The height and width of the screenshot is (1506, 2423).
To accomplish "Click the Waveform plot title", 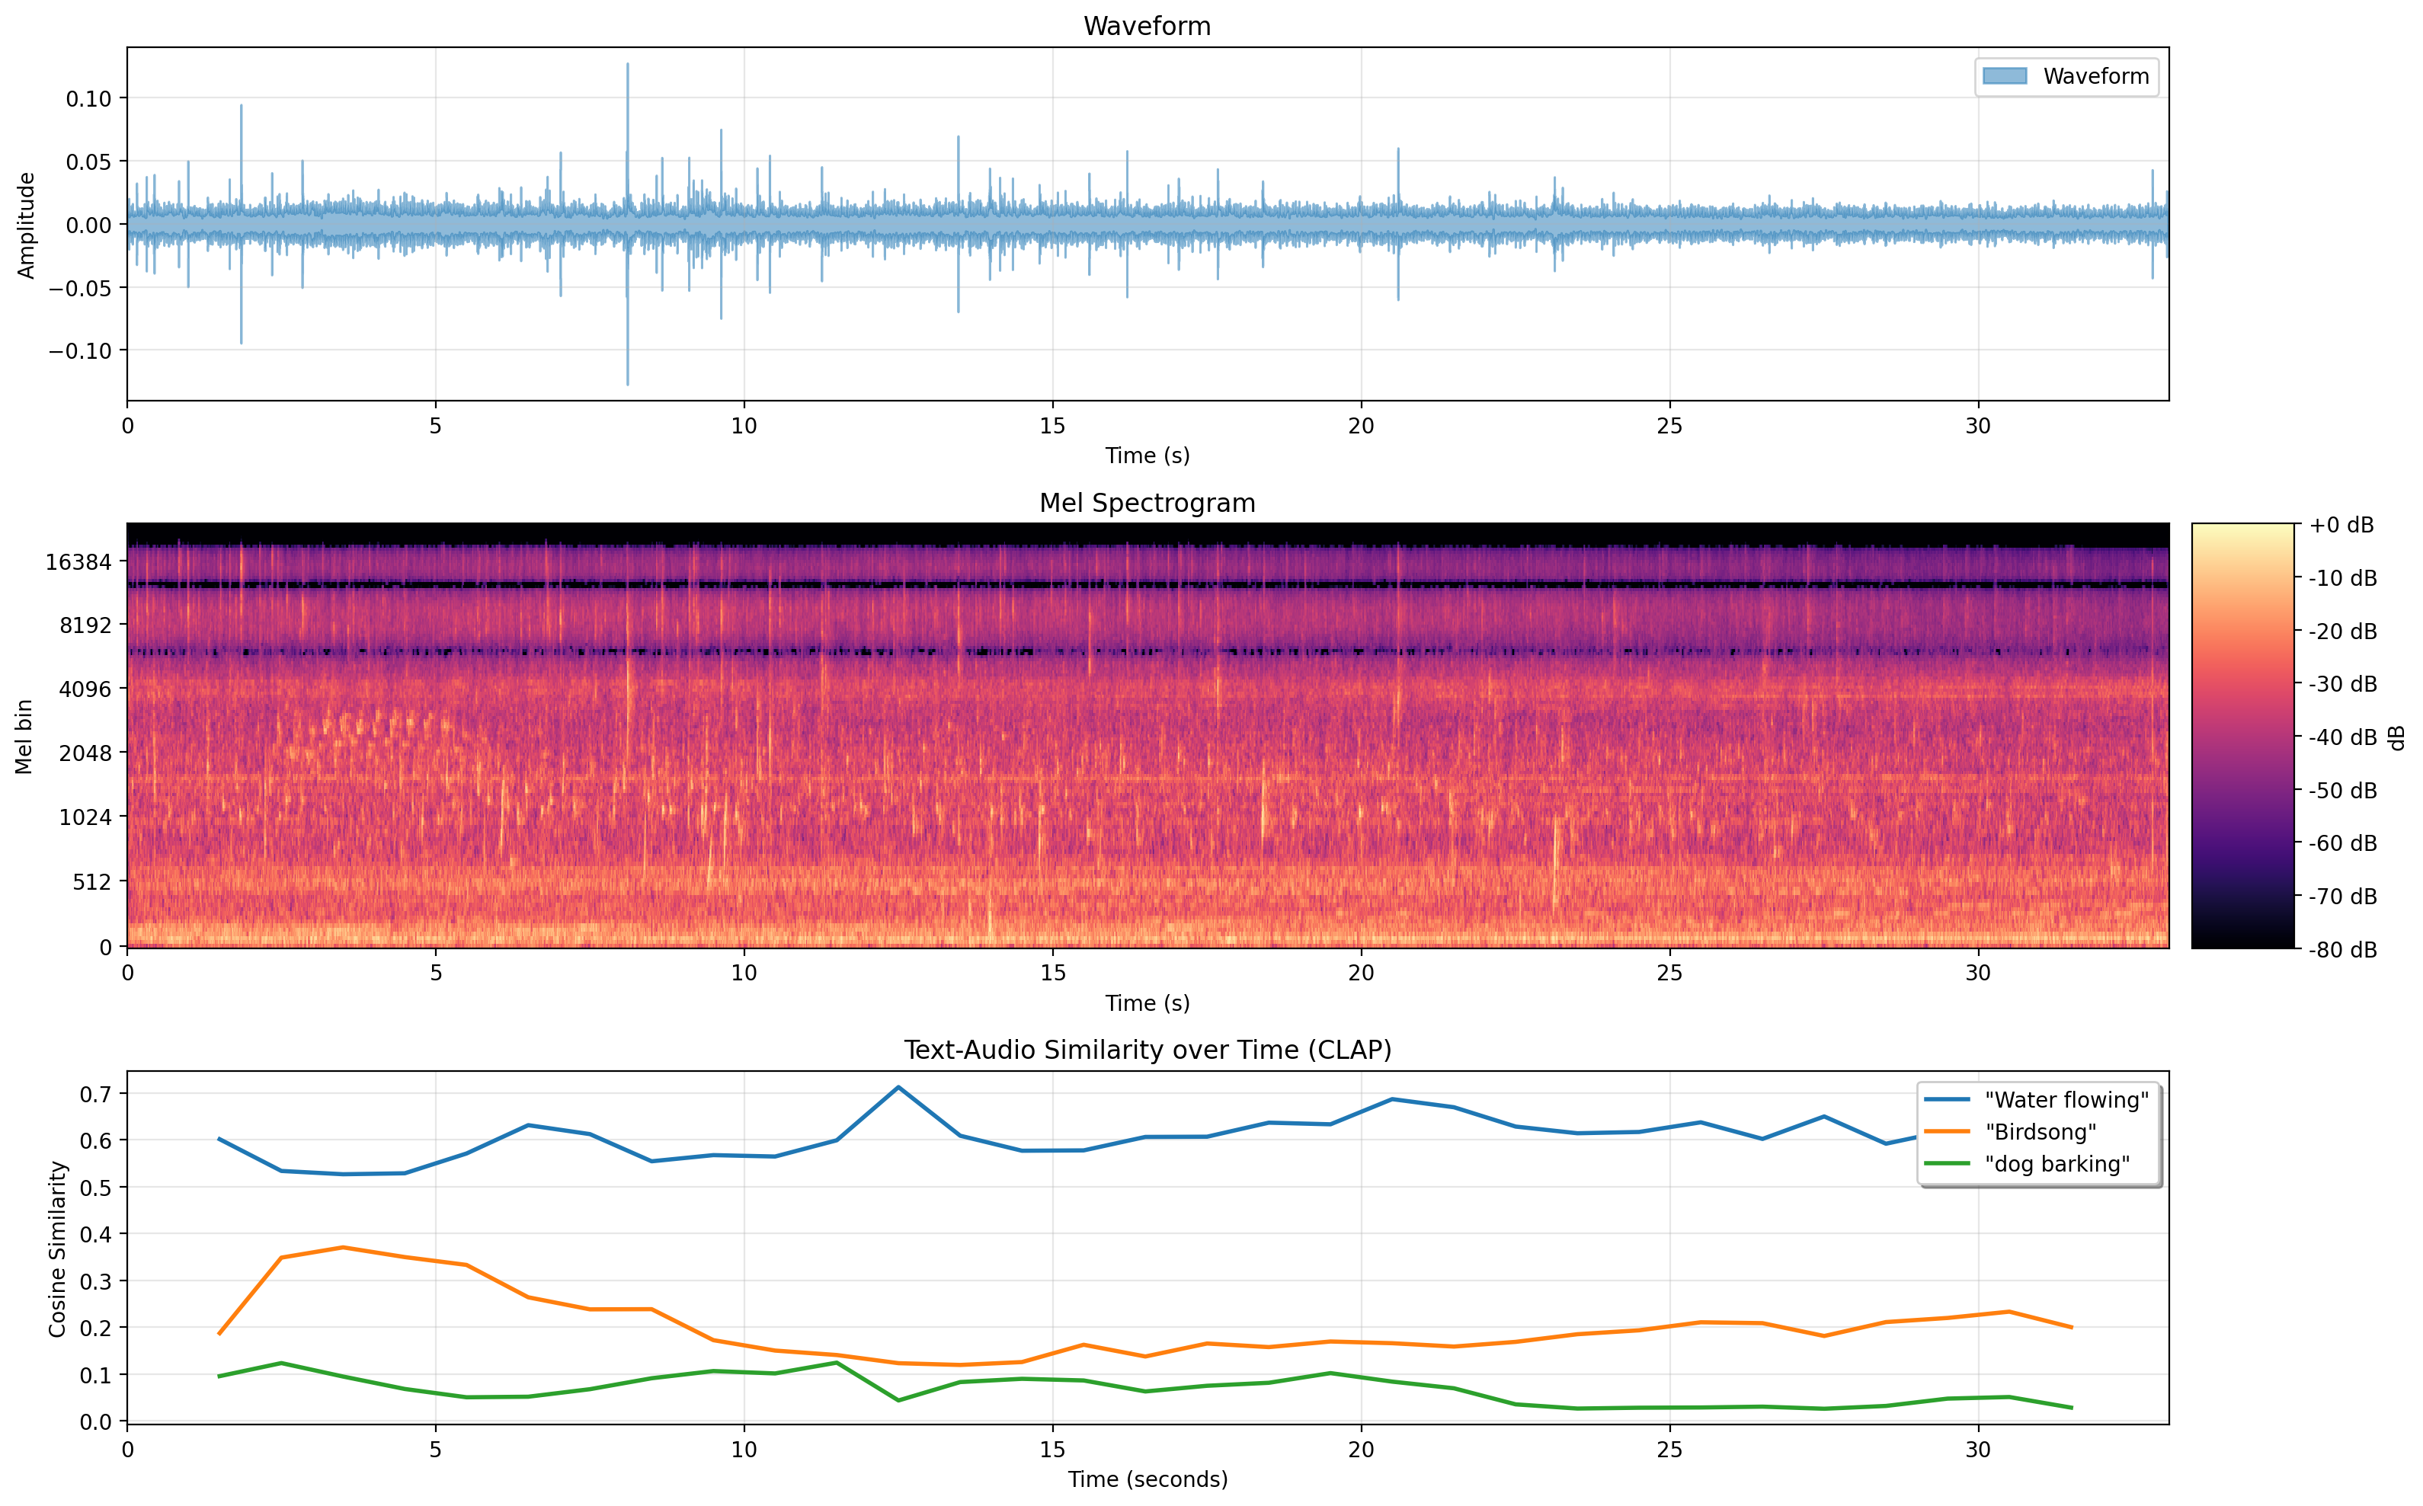I will click(x=1147, y=26).
